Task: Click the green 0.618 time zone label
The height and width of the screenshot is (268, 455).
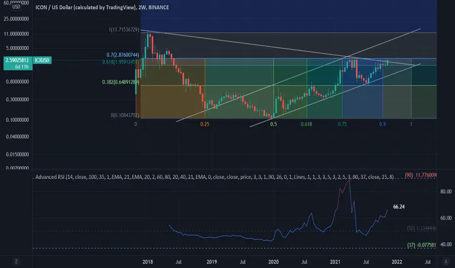Action: [x=307, y=124]
